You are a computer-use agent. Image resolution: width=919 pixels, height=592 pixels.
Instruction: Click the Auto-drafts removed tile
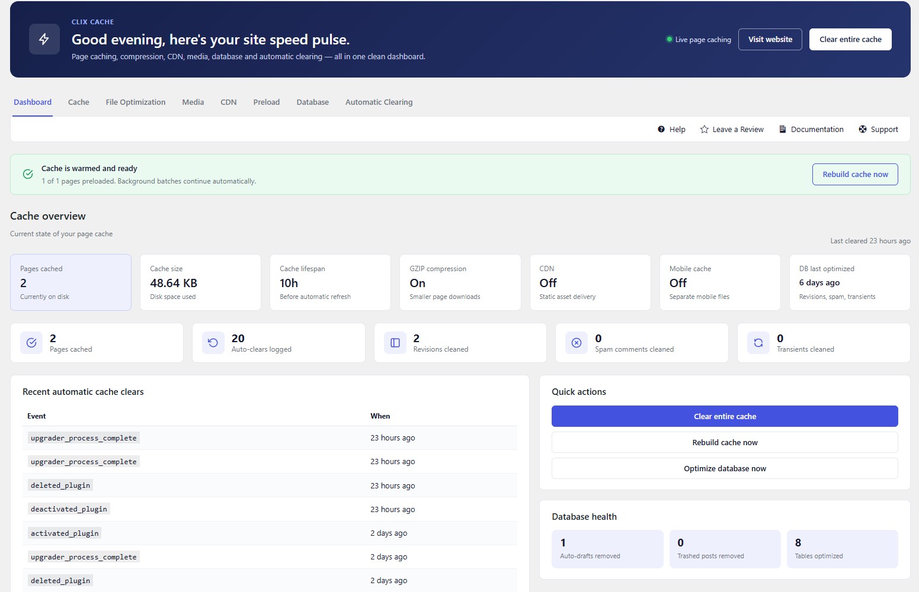pyautogui.click(x=607, y=549)
